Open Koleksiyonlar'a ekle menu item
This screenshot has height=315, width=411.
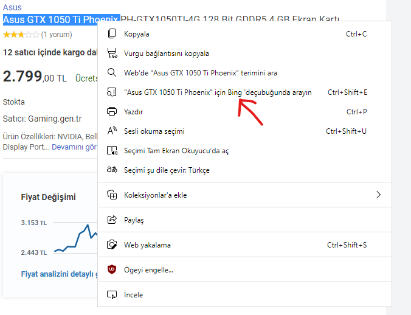[x=244, y=195]
